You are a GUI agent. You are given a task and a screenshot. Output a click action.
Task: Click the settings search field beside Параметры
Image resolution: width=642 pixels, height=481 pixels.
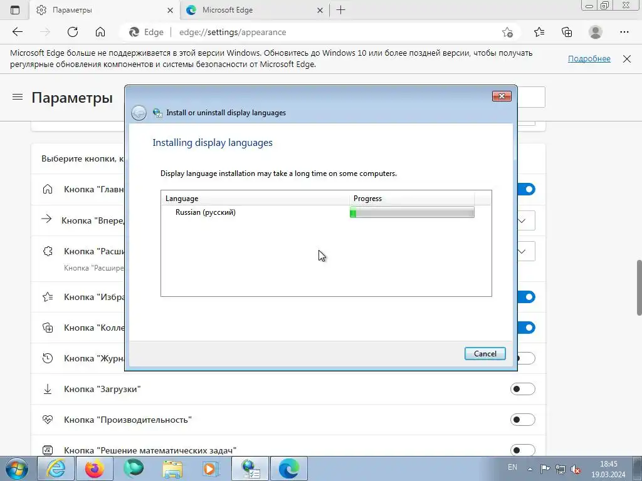tap(531, 97)
